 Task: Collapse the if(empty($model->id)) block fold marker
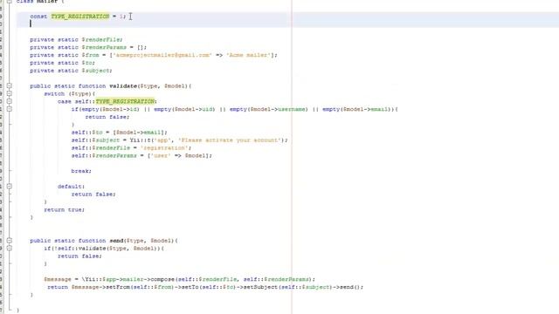click(10, 109)
